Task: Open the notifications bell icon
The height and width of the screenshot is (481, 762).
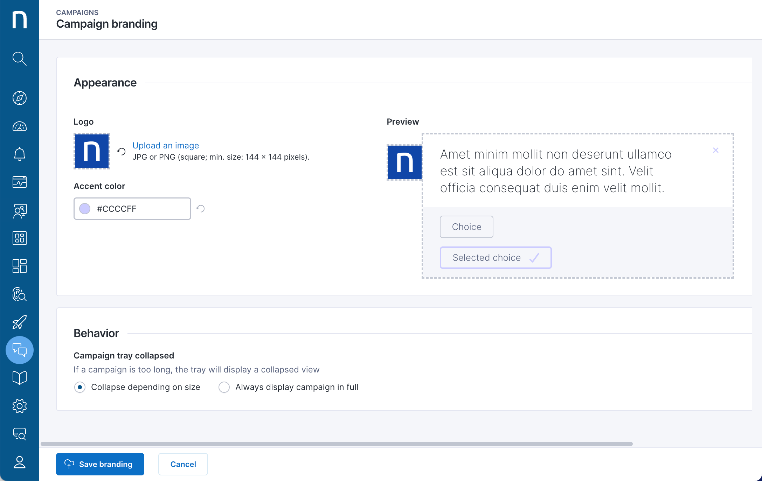Action: (20, 154)
